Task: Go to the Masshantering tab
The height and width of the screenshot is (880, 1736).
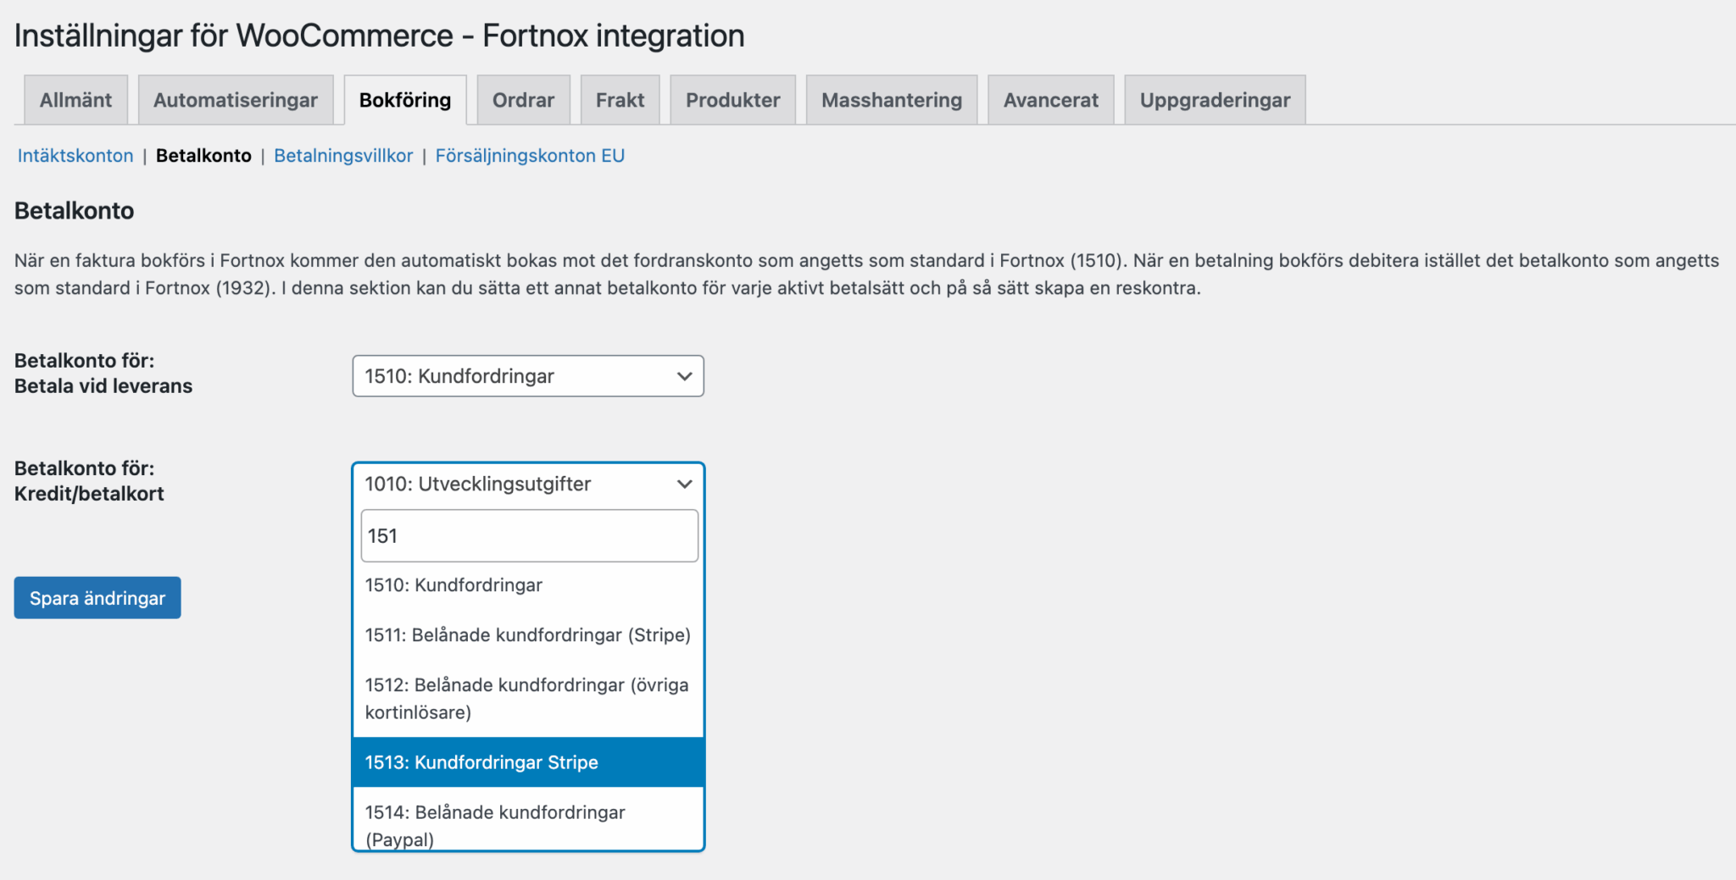Action: point(891,99)
